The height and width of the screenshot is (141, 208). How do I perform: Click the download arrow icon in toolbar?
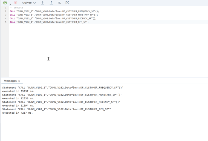(42, 3)
